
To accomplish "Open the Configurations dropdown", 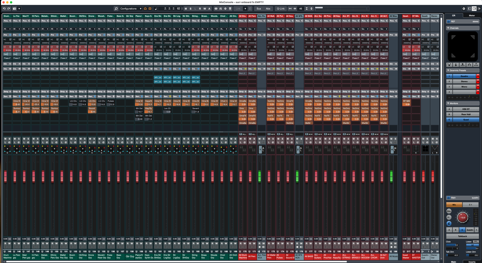I will click(x=131, y=9).
